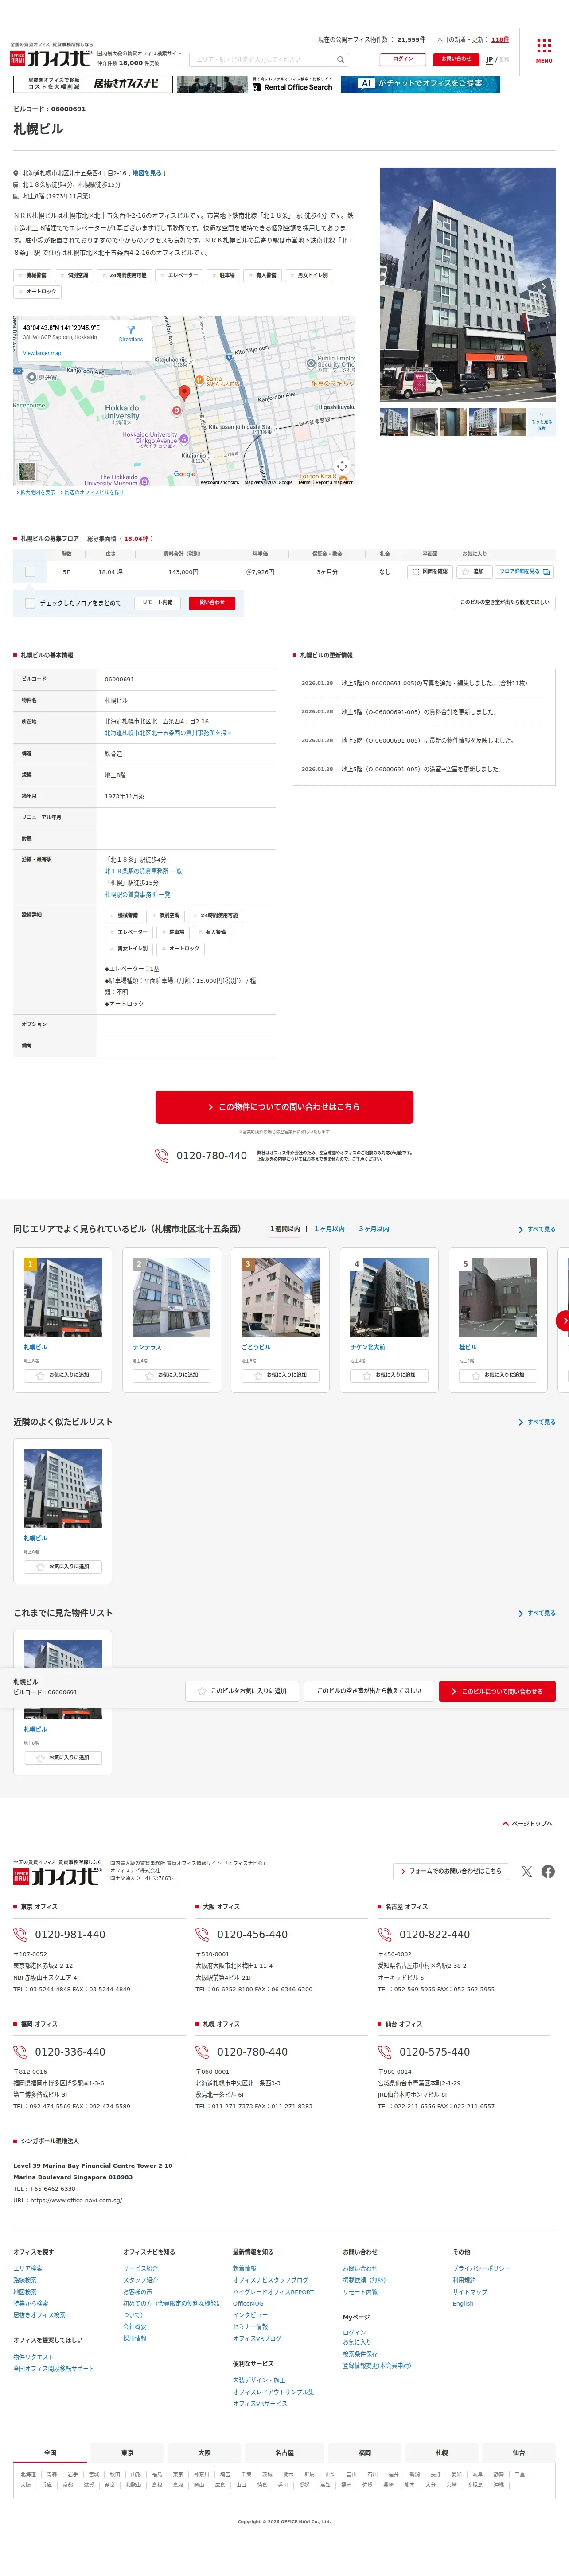Viewport: 569px width, 2576px height.
Task: Click もっと見る photo thumbnails button
Action: pos(541,422)
